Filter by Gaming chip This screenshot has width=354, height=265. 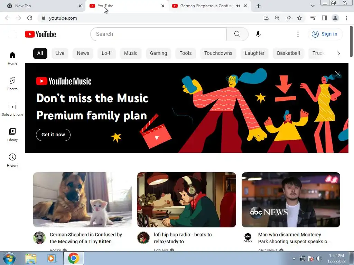pyautogui.click(x=158, y=53)
